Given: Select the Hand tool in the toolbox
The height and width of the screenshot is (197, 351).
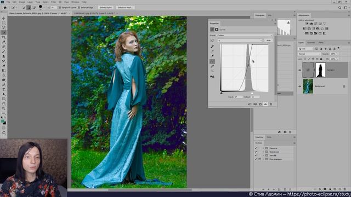Looking at the screenshot, I should tap(4, 104).
